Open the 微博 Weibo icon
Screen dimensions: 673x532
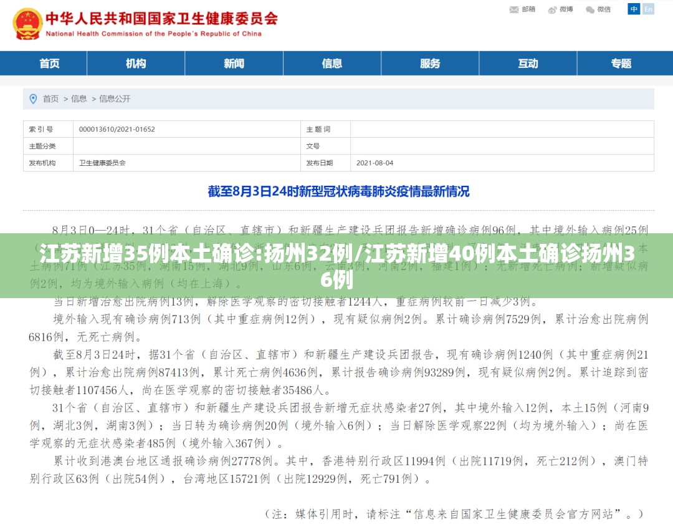[x=552, y=9]
